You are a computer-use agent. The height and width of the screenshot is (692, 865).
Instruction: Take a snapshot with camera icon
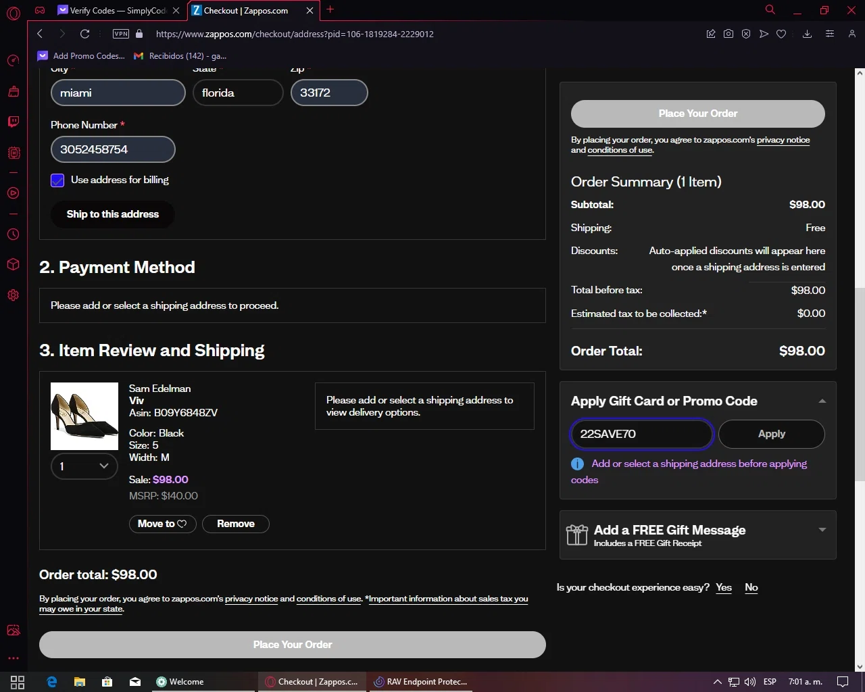pos(728,34)
